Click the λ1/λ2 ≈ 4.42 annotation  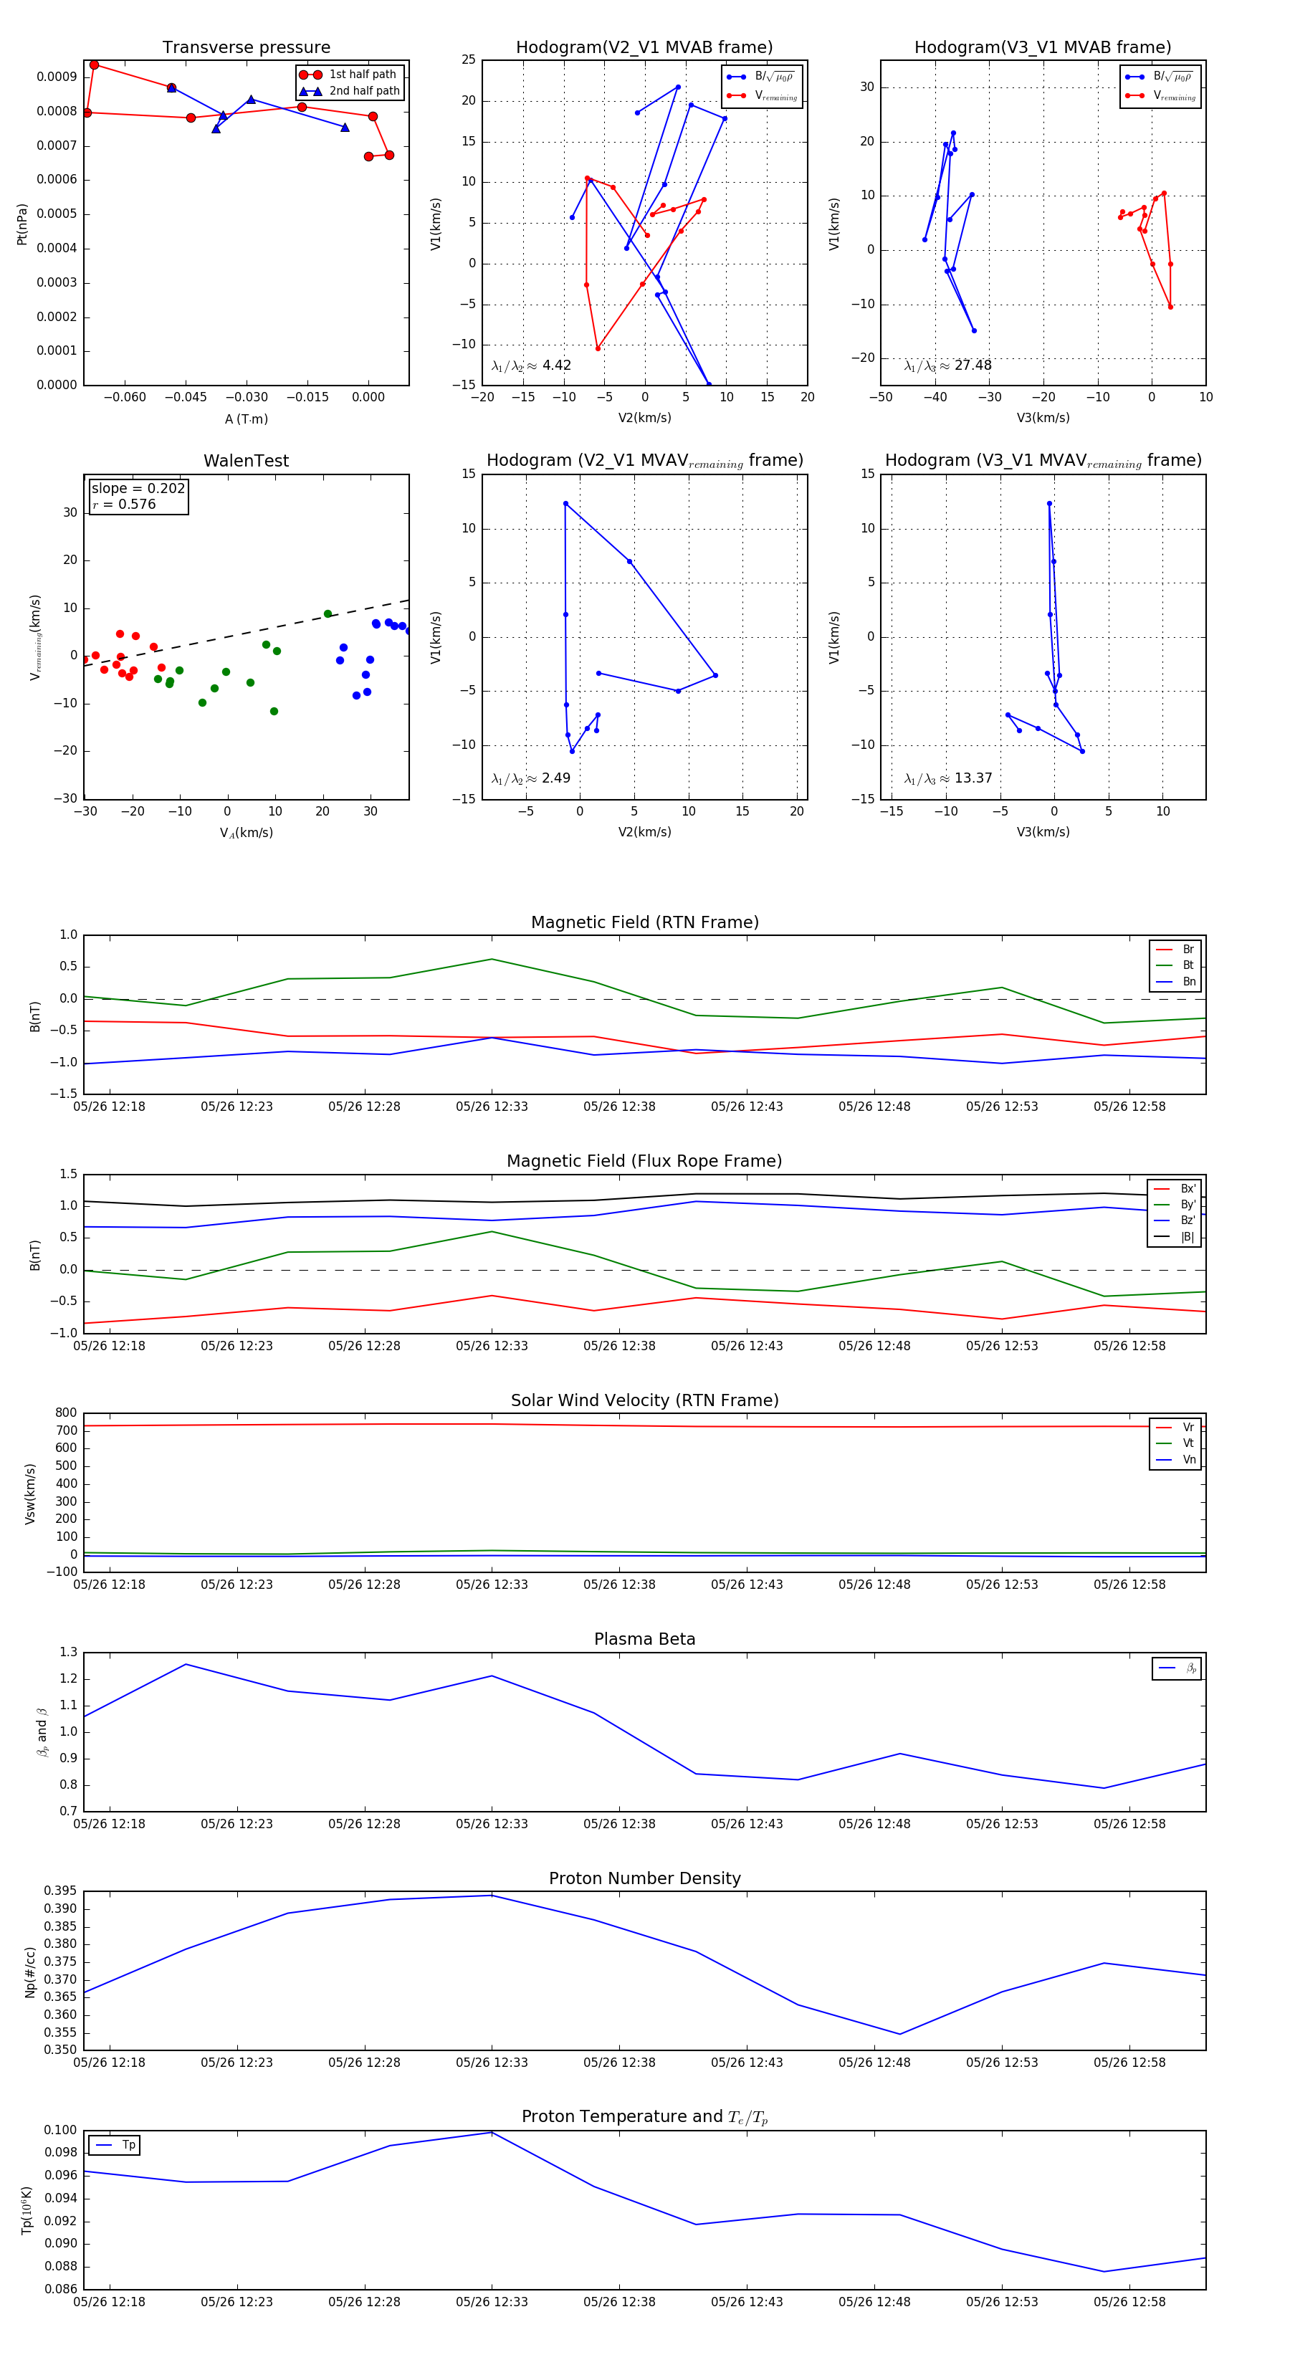[530, 365]
